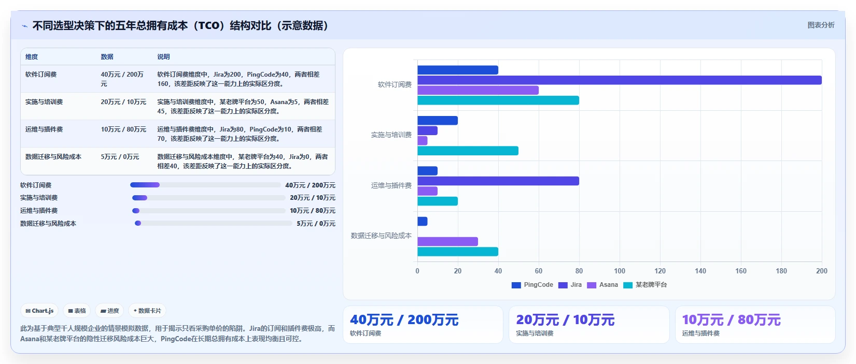
Task: Click the 数据迁移与风险成本 label on the chart axis
Action: click(381, 236)
